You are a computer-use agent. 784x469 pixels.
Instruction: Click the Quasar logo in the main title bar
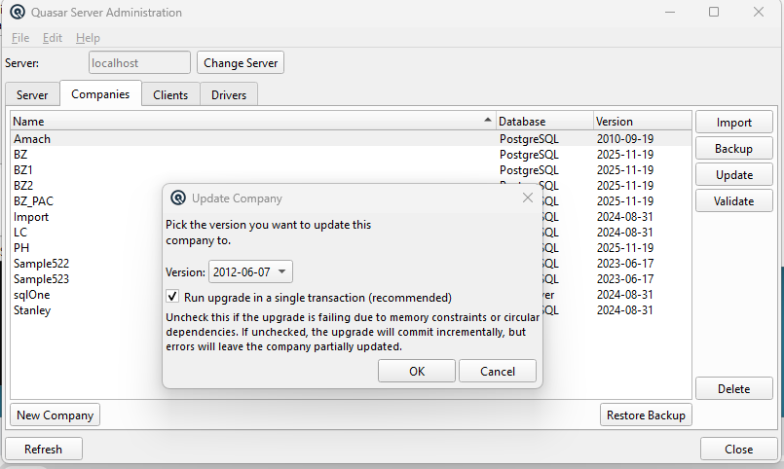click(18, 12)
